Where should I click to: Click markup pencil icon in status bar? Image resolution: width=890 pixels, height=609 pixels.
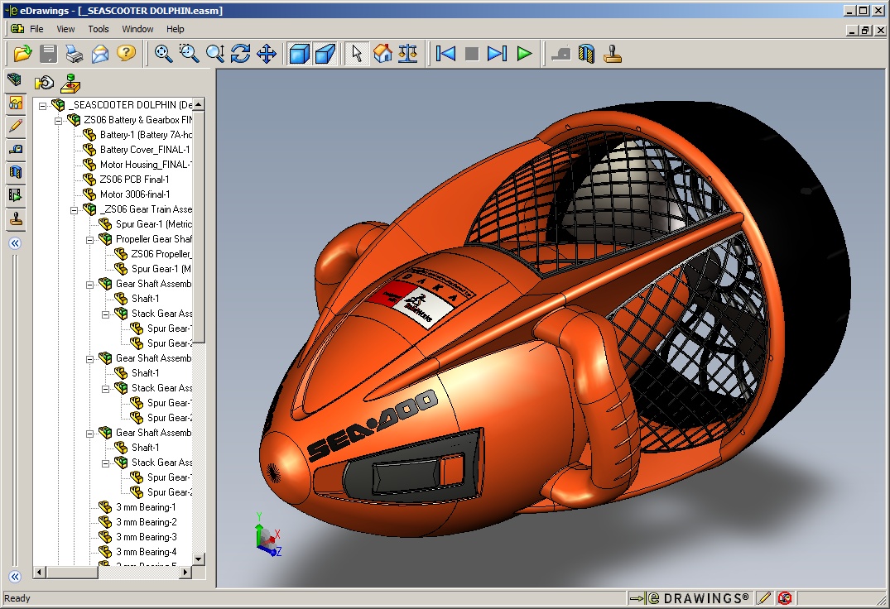click(x=764, y=598)
